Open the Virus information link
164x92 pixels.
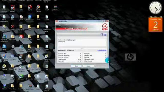[102, 51]
